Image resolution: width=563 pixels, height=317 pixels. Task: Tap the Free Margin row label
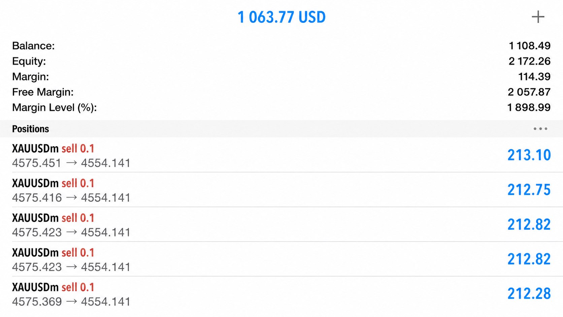43,92
